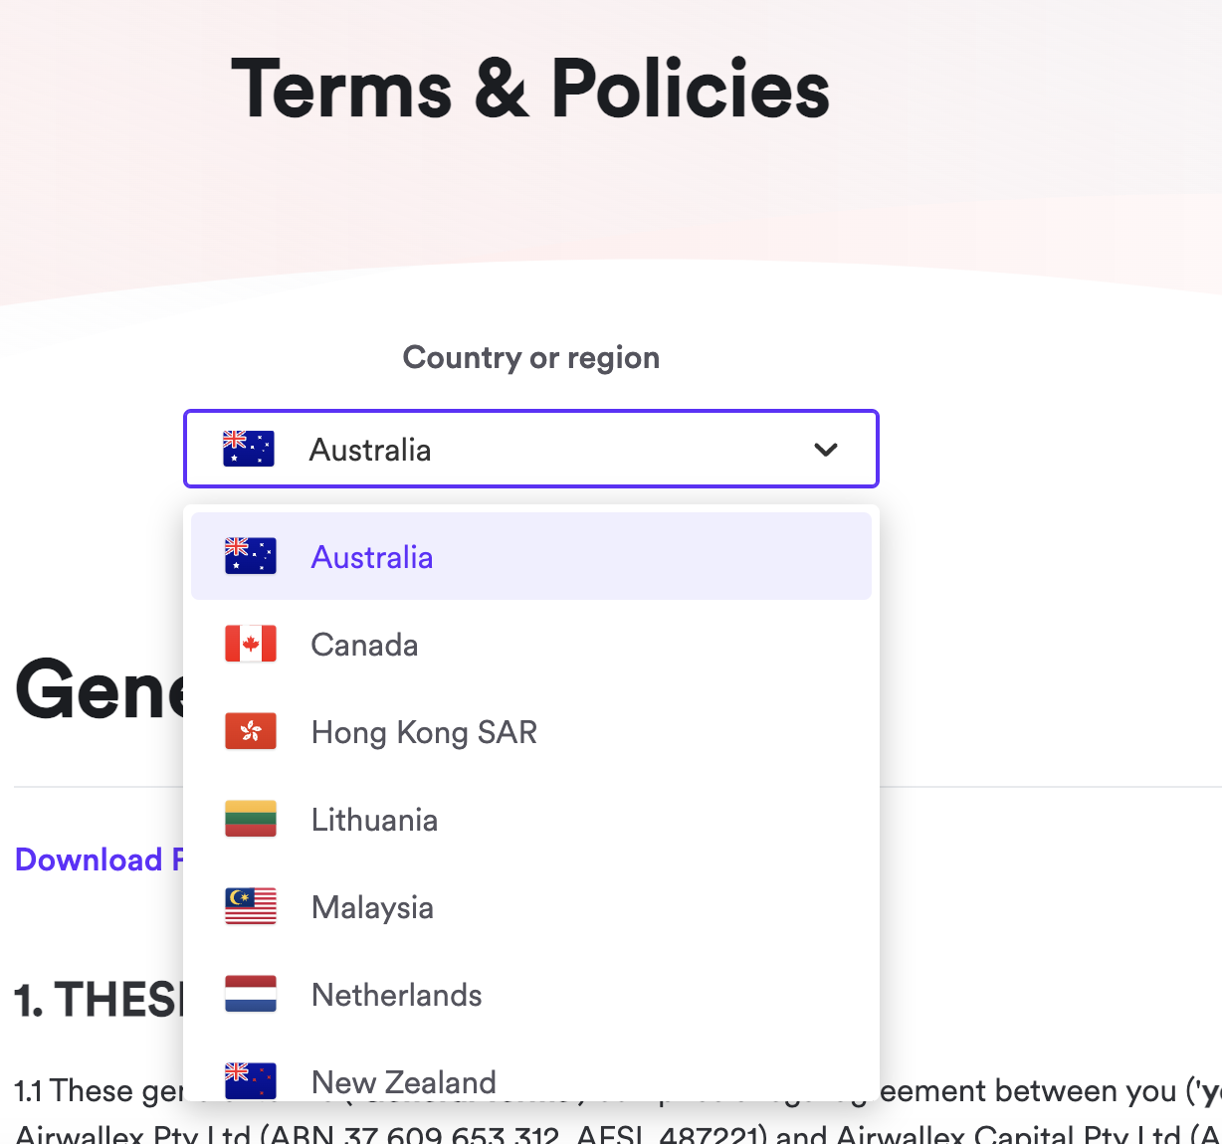
Task: Click the Netherlands flag icon
Action: click(251, 994)
